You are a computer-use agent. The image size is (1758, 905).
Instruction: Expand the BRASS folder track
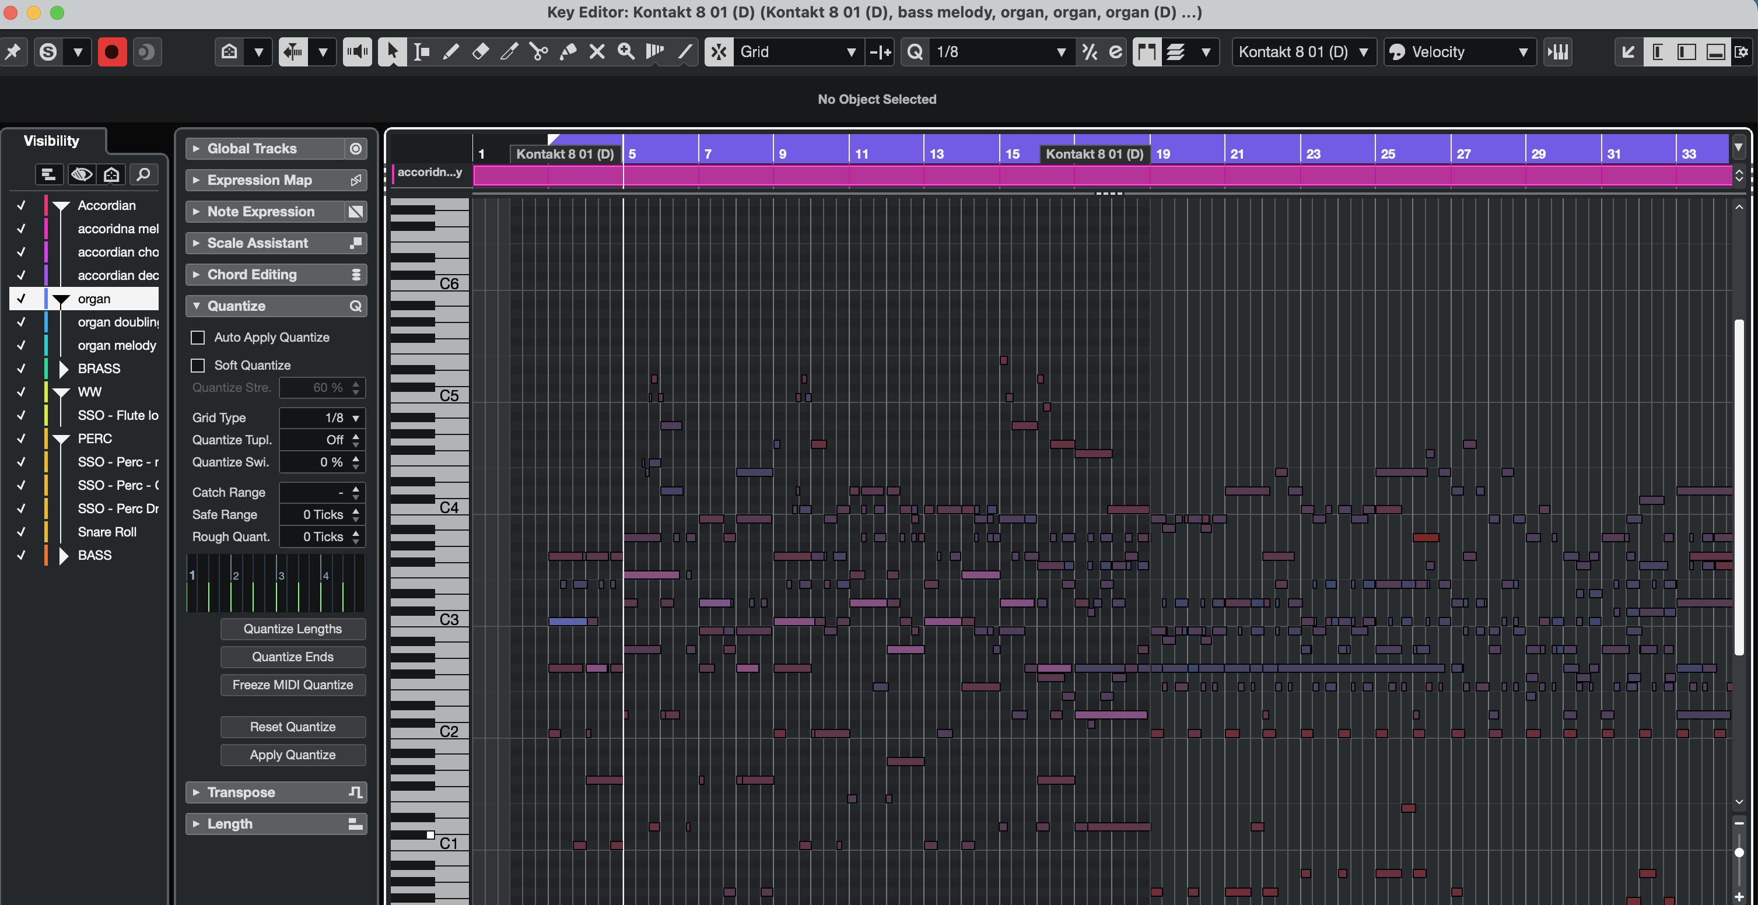coord(64,369)
